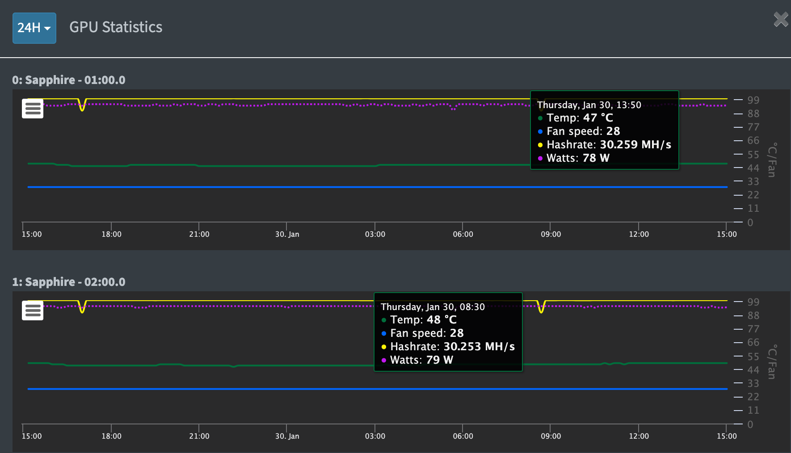The width and height of the screenshot is (791, 453).
Task: Open chart menu for GPU 1 Sapphire
Action: [x=33, y=310]
